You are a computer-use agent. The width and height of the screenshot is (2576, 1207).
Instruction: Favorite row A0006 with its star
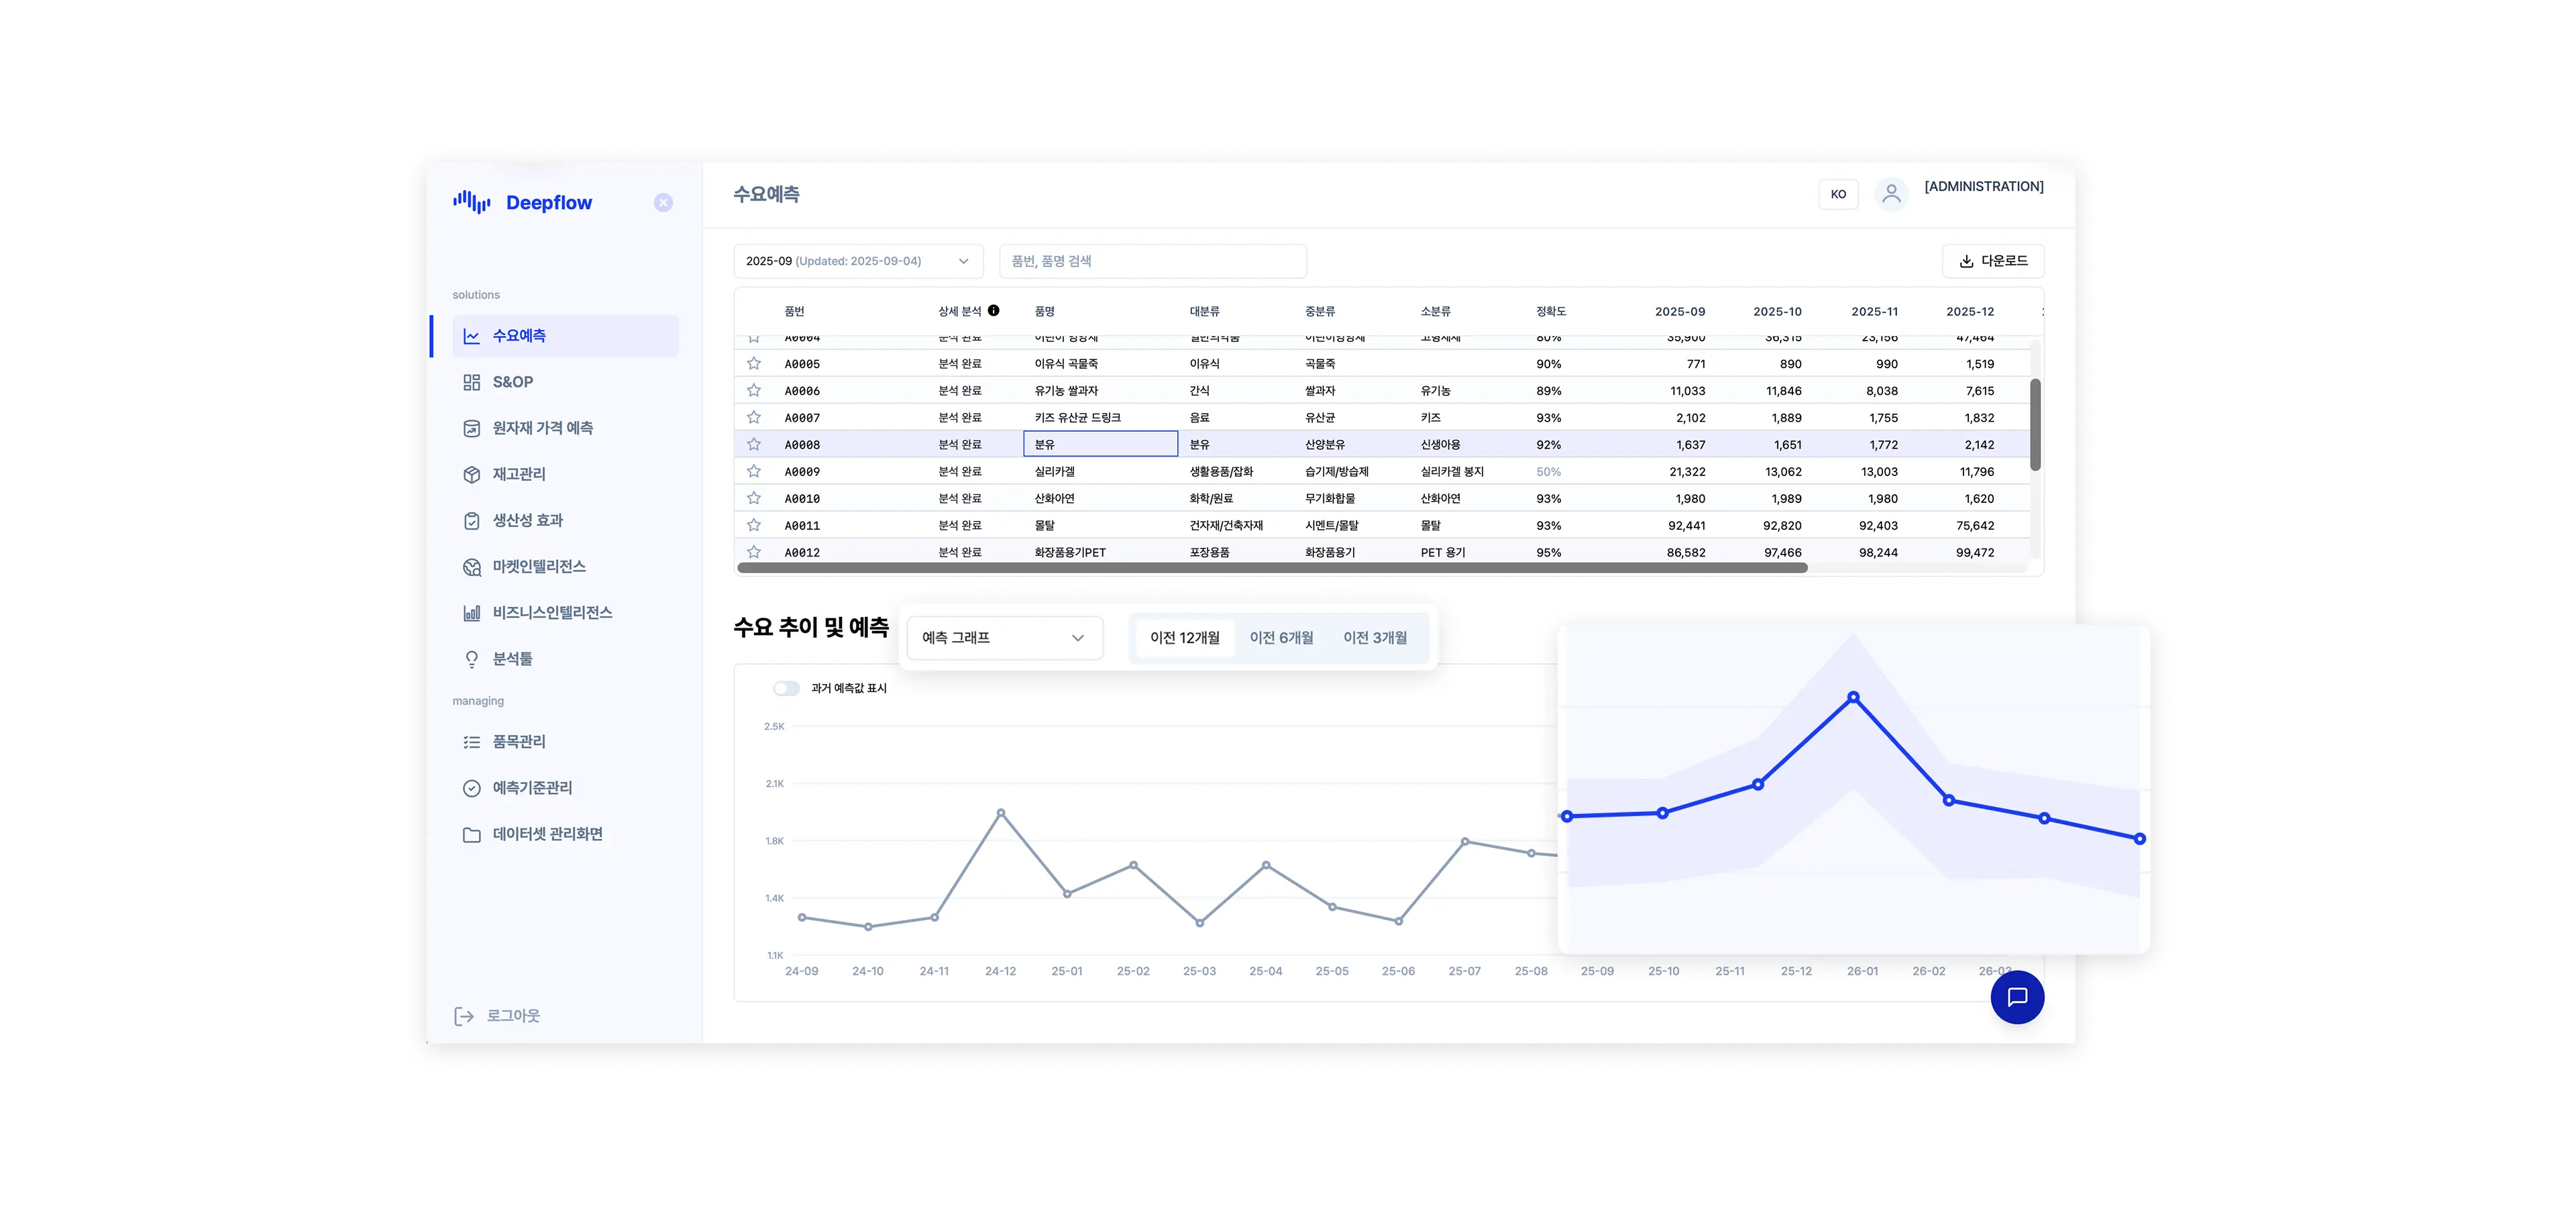coord(754,391)
